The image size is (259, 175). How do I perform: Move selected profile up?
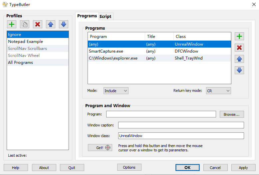[51, 24]
